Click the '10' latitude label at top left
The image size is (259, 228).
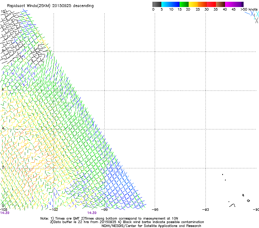[3, 12]
